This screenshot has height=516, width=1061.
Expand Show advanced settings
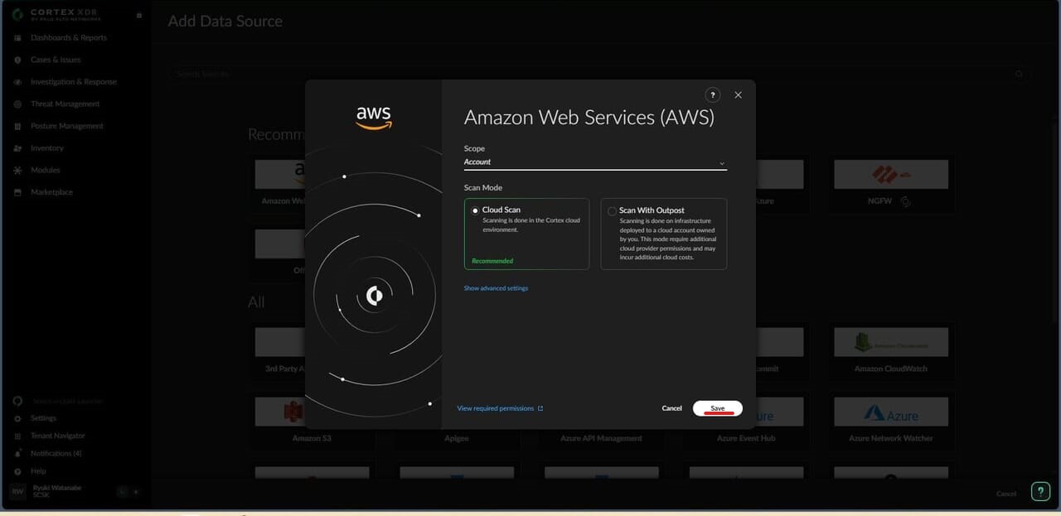click(x=496, y=288)
